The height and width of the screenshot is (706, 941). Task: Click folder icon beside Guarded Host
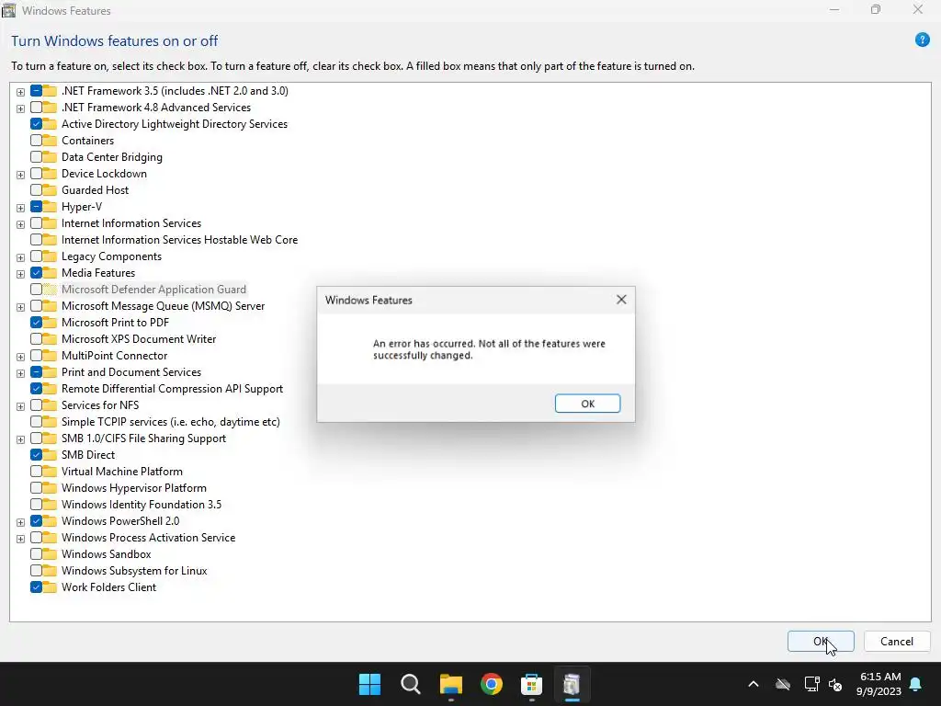click(x=50, y=190)
